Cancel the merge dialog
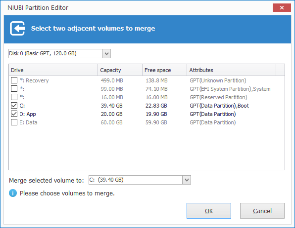Image resolution: width=295 pixels, height=228 pixels. (262, 211)
